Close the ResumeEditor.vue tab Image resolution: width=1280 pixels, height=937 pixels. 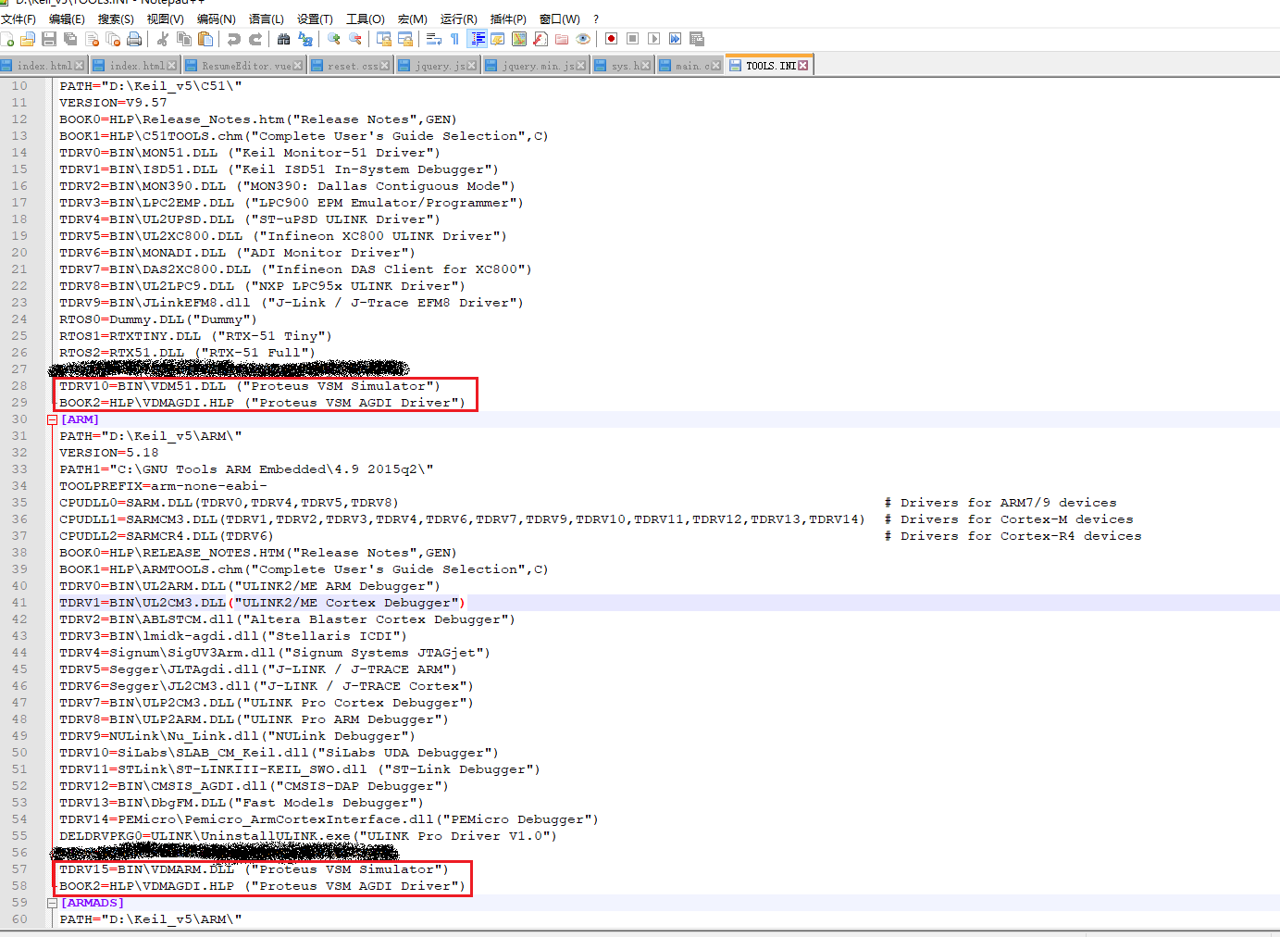297,66
